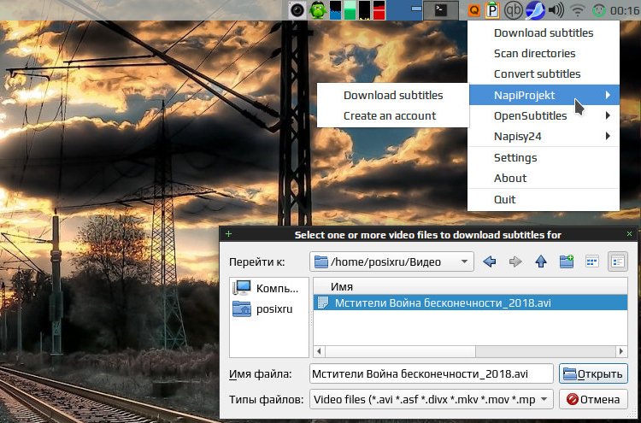
Task: Click the green face tray icon beside the clock
Action: tap(599, 10)
